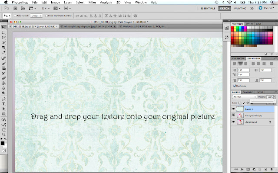The height and width of the screenshot is (173, 278).
Task: Switch to the Channels tab
Action: (248, 92)
